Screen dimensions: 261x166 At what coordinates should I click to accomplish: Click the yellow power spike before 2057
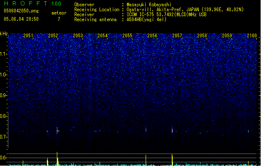(172, 160)
